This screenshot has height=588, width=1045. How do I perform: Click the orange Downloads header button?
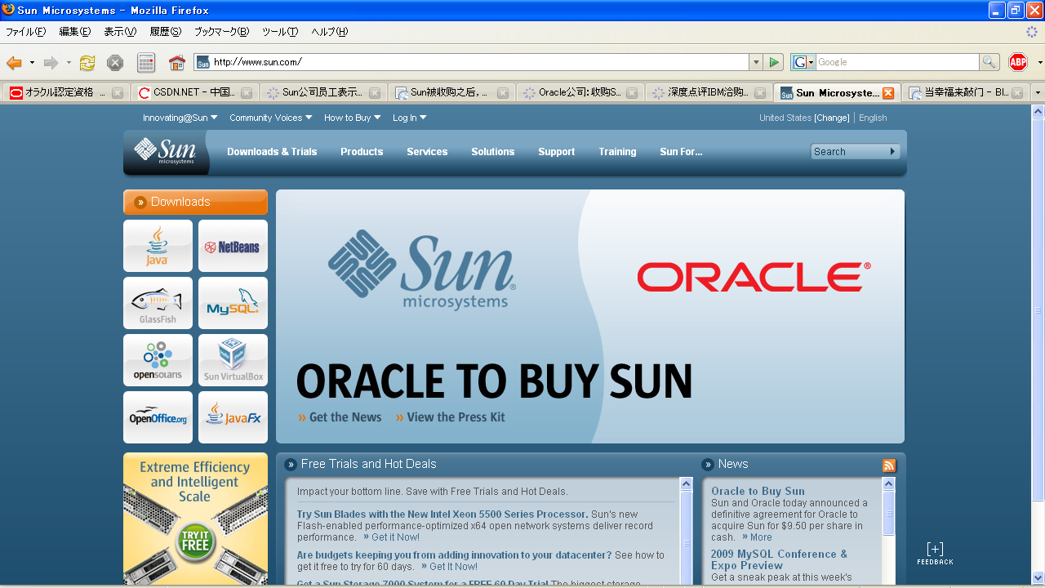coord(195,202)
